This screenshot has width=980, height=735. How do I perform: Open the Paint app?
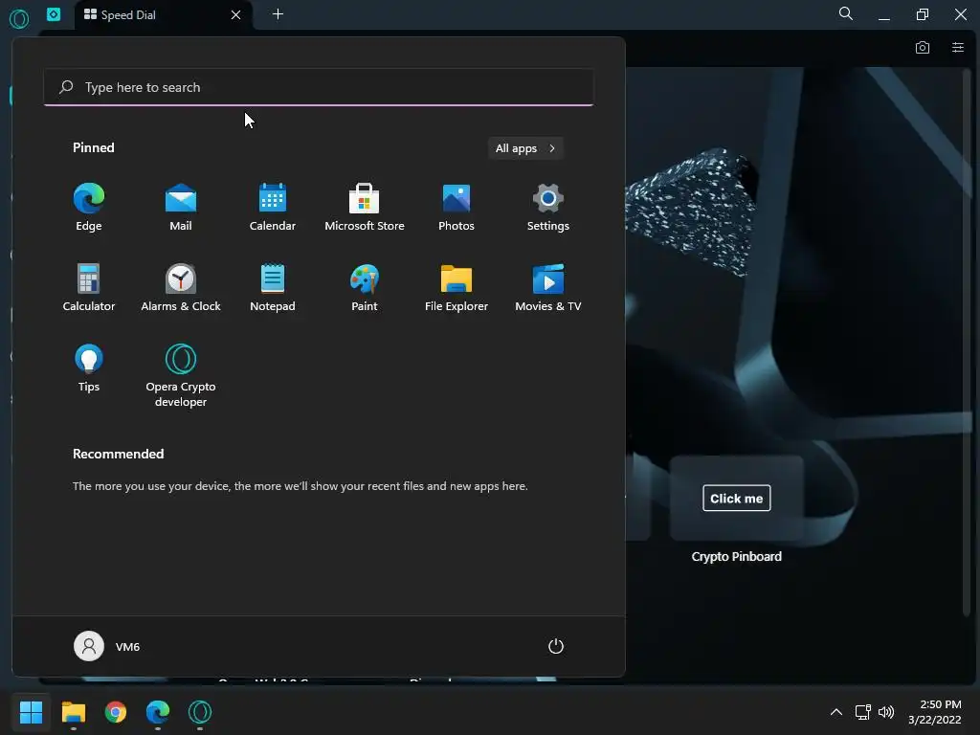365,287
